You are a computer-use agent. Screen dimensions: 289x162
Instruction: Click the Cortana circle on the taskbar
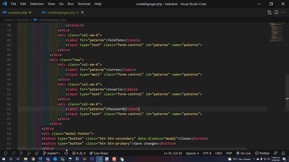tap(11, 159)
